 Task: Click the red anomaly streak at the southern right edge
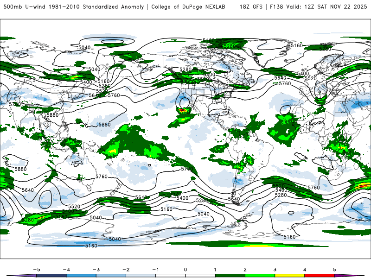[363, 186]
